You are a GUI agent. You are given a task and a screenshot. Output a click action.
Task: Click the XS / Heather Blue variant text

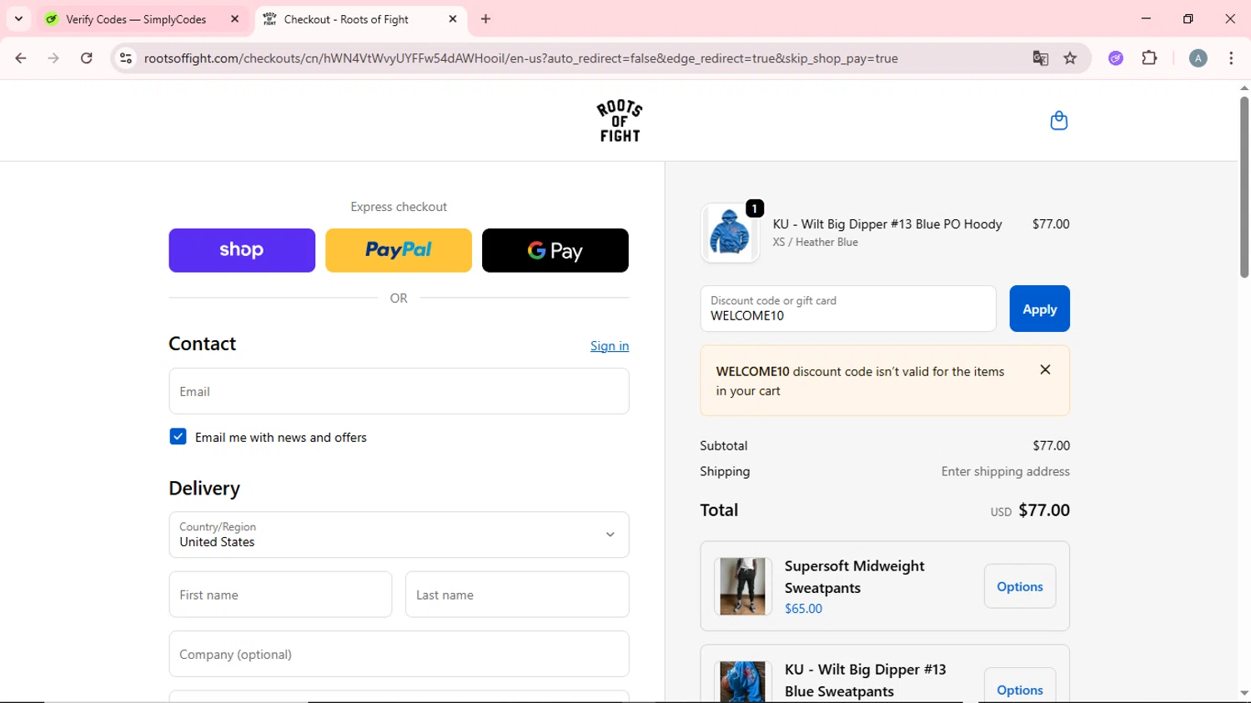click(815, 242)
